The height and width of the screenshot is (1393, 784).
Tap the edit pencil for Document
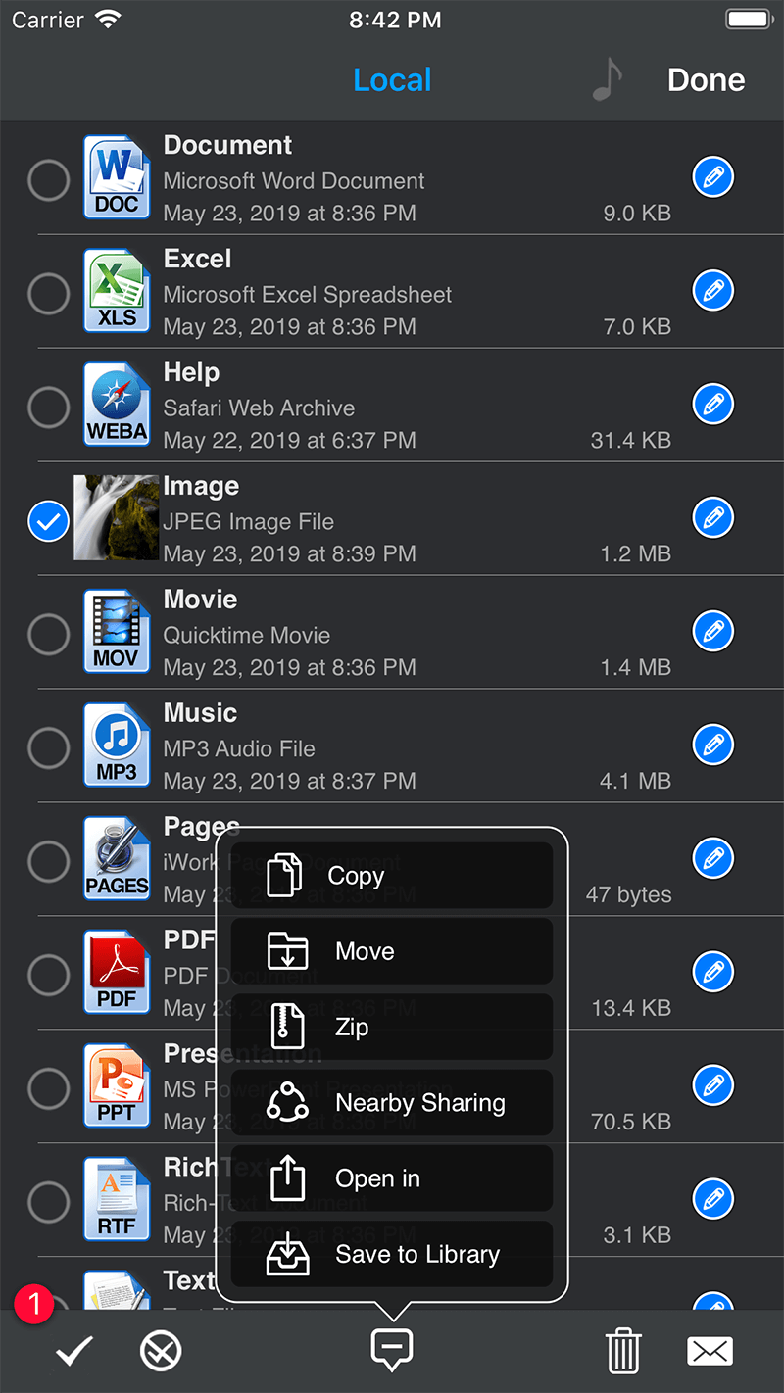[713, 177]
